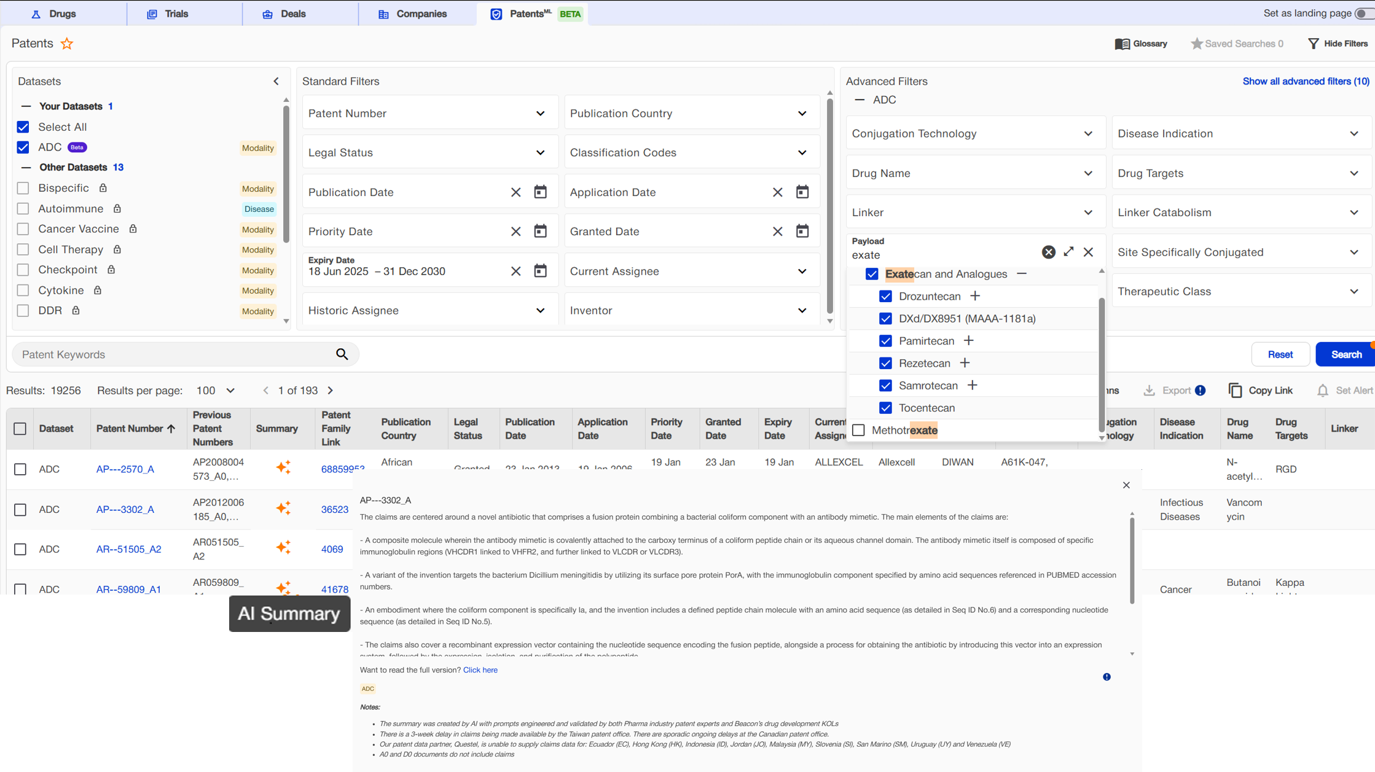1375x772 pixels.
Task: Open AI summary sparkle for AR--51505_A2
Action: (x=283, y=548)
